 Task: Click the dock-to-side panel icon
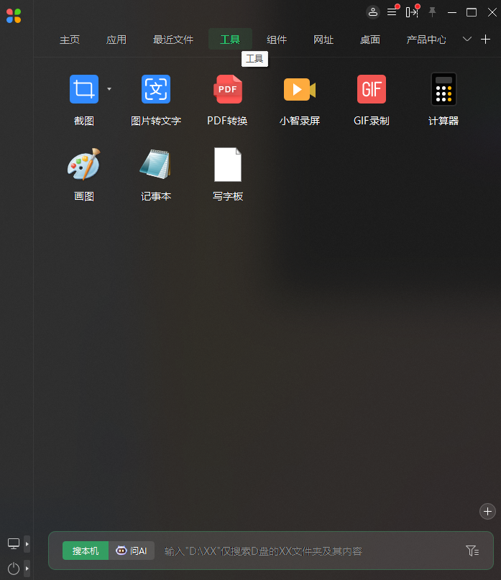click(412, 12)
